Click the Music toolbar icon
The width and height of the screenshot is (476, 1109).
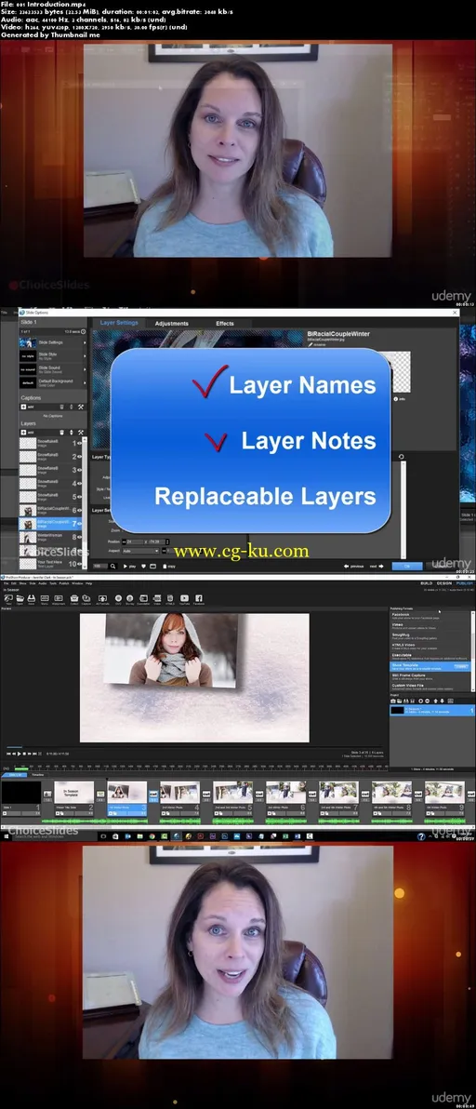coord(45,599)
